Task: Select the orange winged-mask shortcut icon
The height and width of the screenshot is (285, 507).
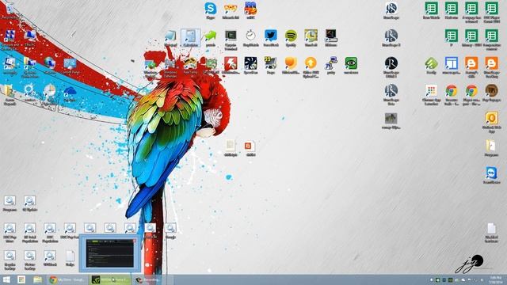Action: (231, 9)
